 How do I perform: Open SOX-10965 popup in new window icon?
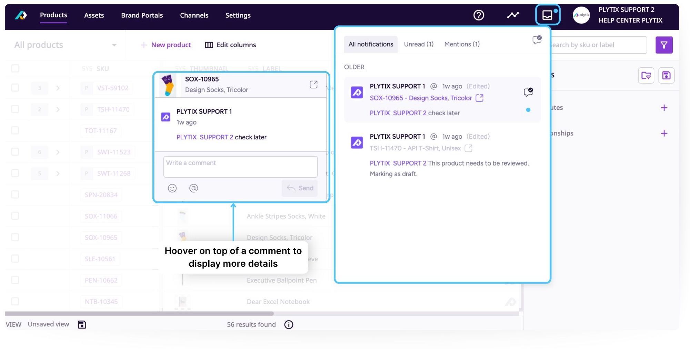coord(313,84)
